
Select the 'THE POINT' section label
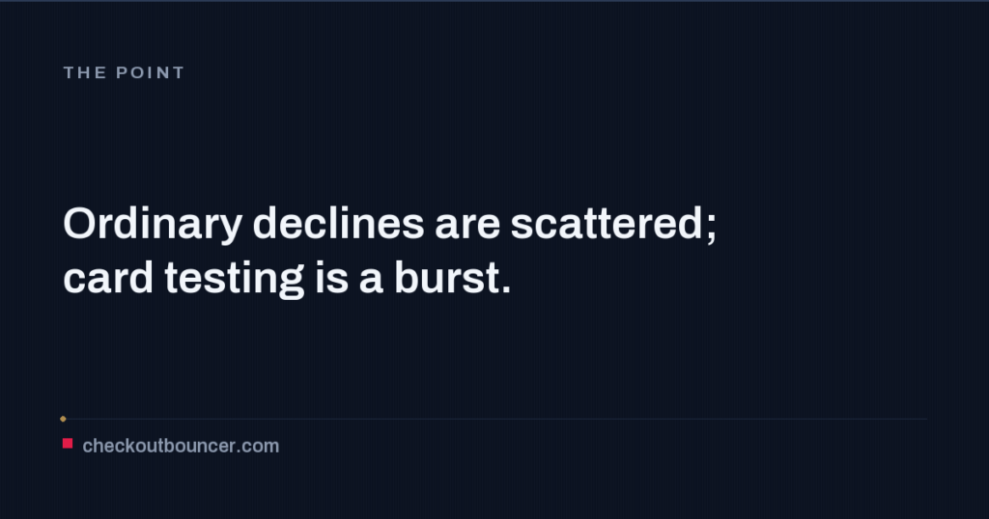[x=124, y=72]
